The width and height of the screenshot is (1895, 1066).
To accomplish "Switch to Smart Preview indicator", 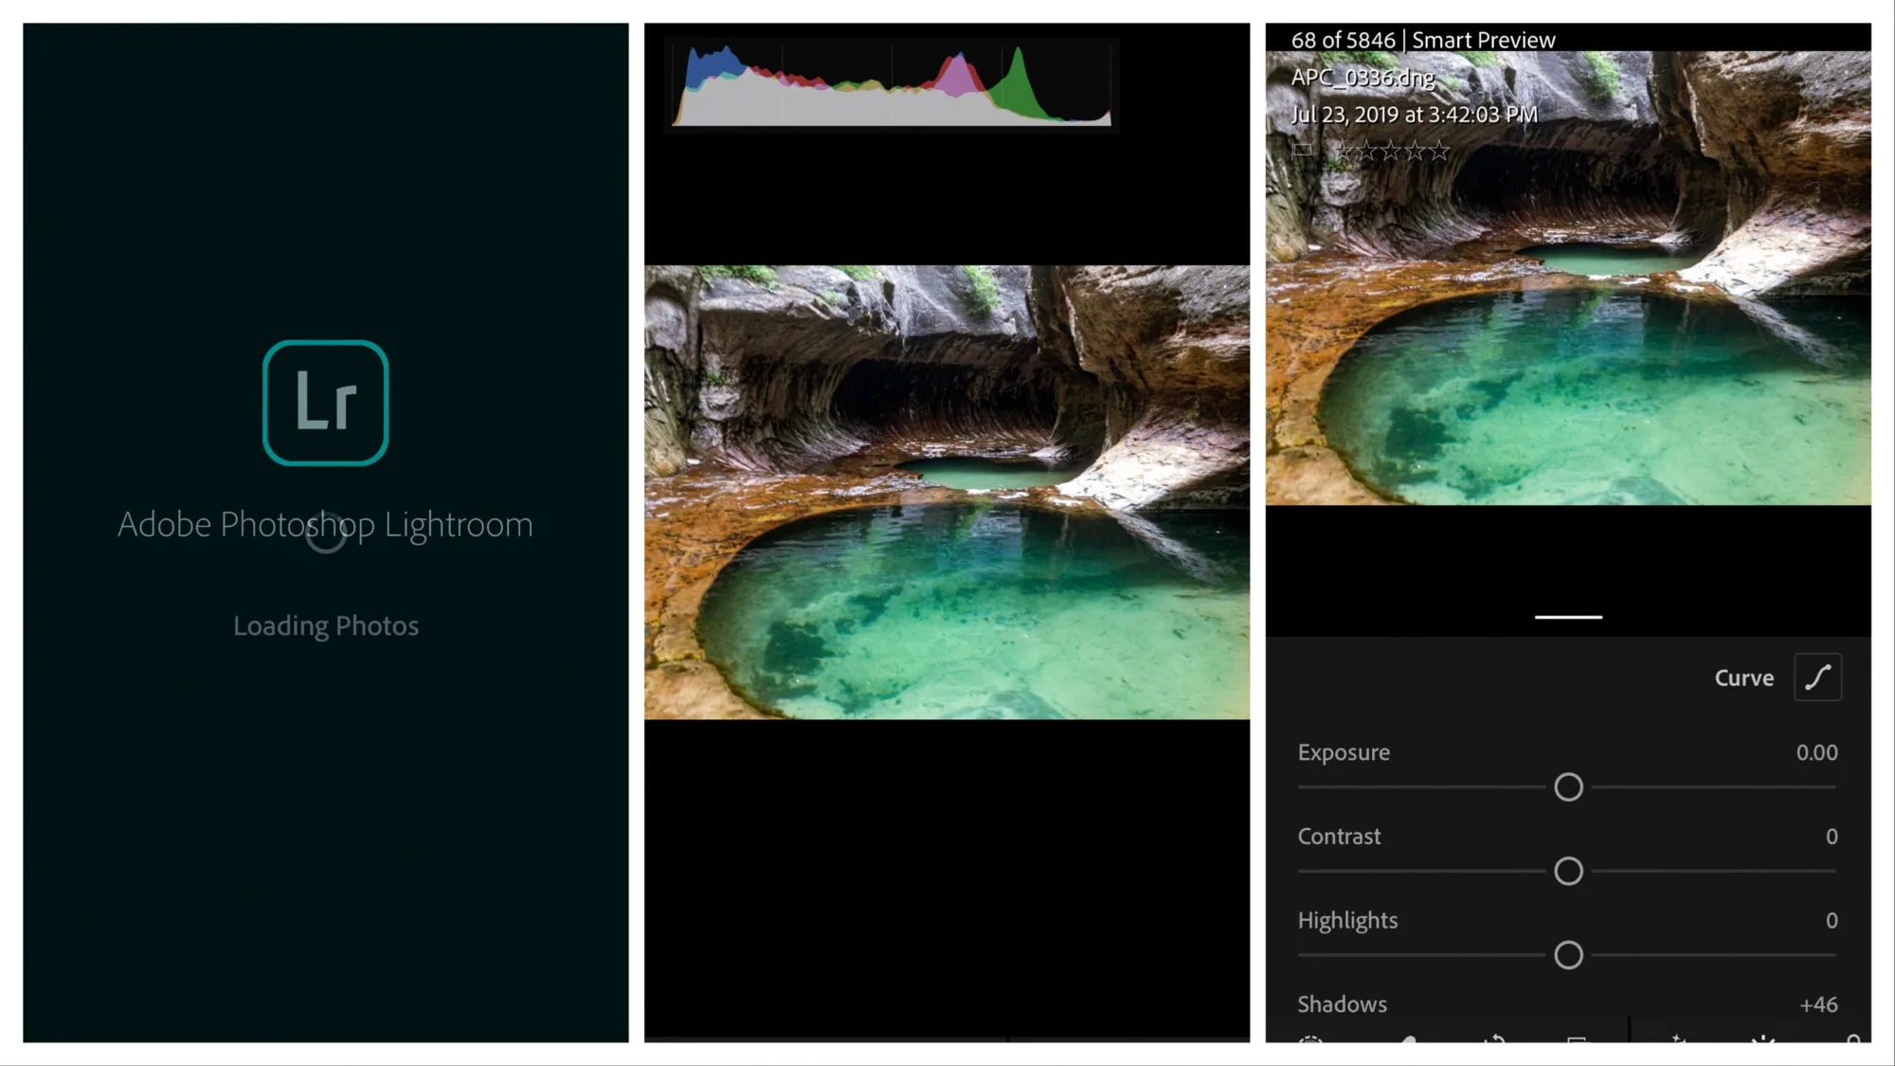I will click(1483, 39).
